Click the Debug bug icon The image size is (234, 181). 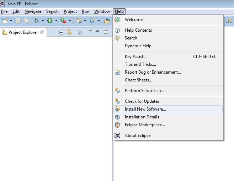click(x=36, y=21)
